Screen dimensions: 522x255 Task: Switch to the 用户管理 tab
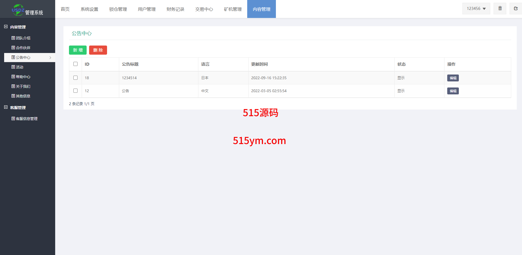147,9
